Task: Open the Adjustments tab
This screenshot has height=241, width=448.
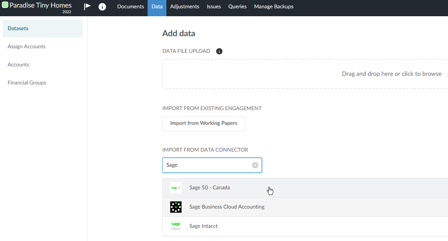Action: click(x=185, y=6)
